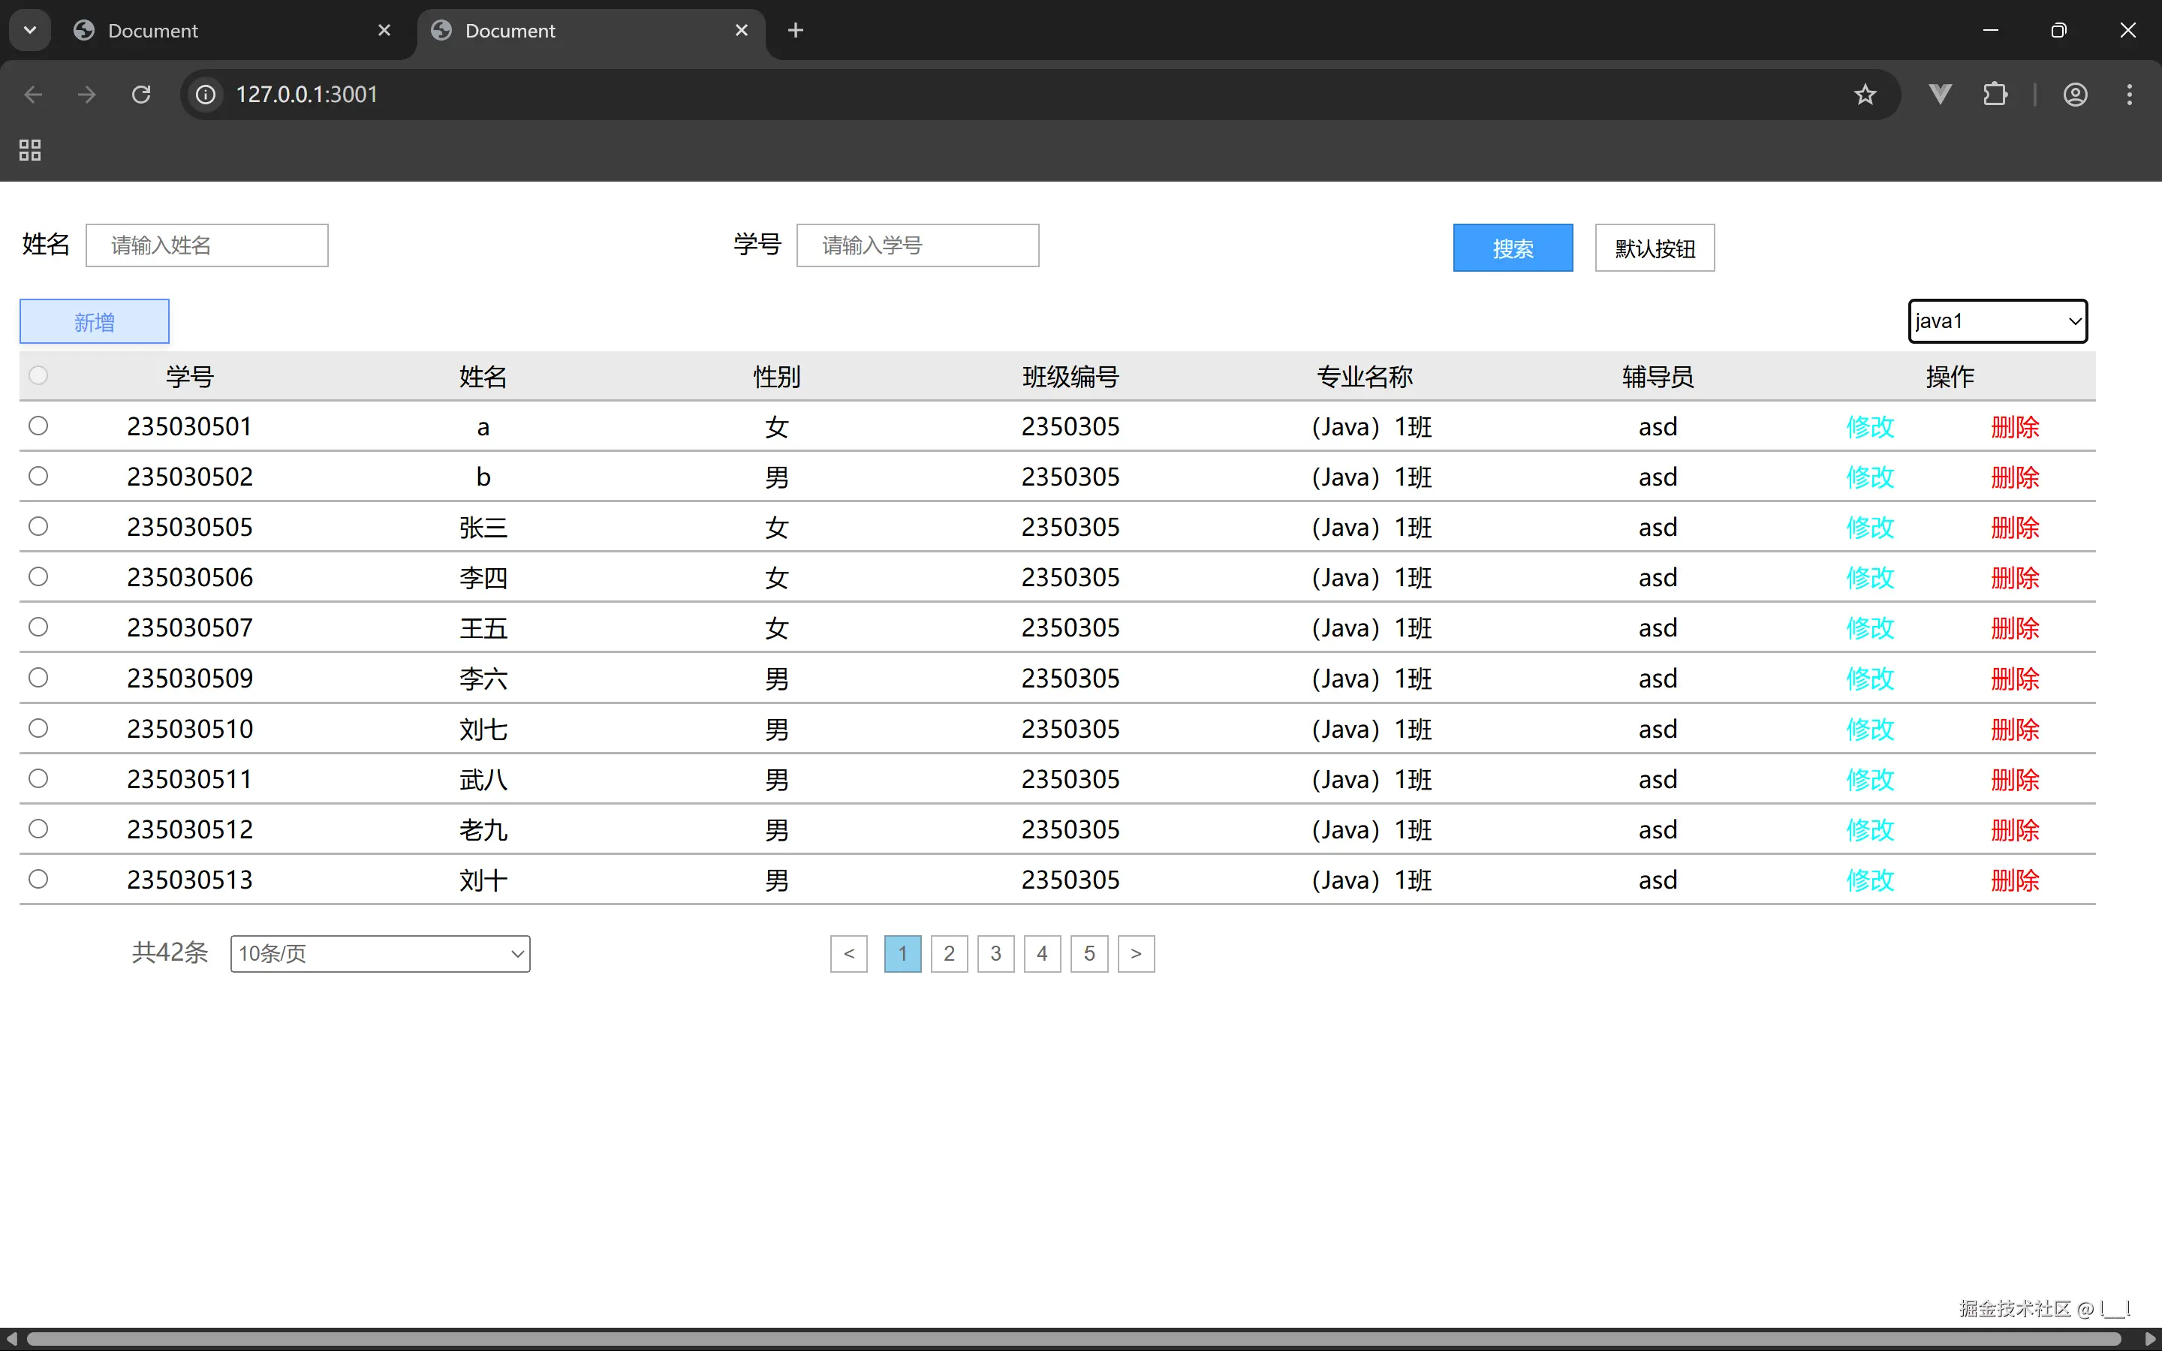Open new tab with plus icon
The height and width of the screenshot is (1351, 2162).
pos(795,30)
